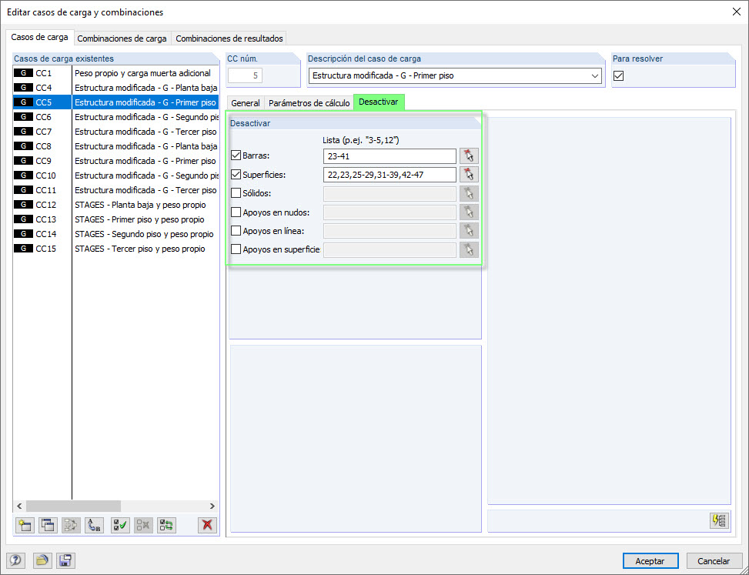Select CC13 STAGES - Primer piso y peso propio
This screenshot has height=575, width=749.
click(x=115, y=219)
